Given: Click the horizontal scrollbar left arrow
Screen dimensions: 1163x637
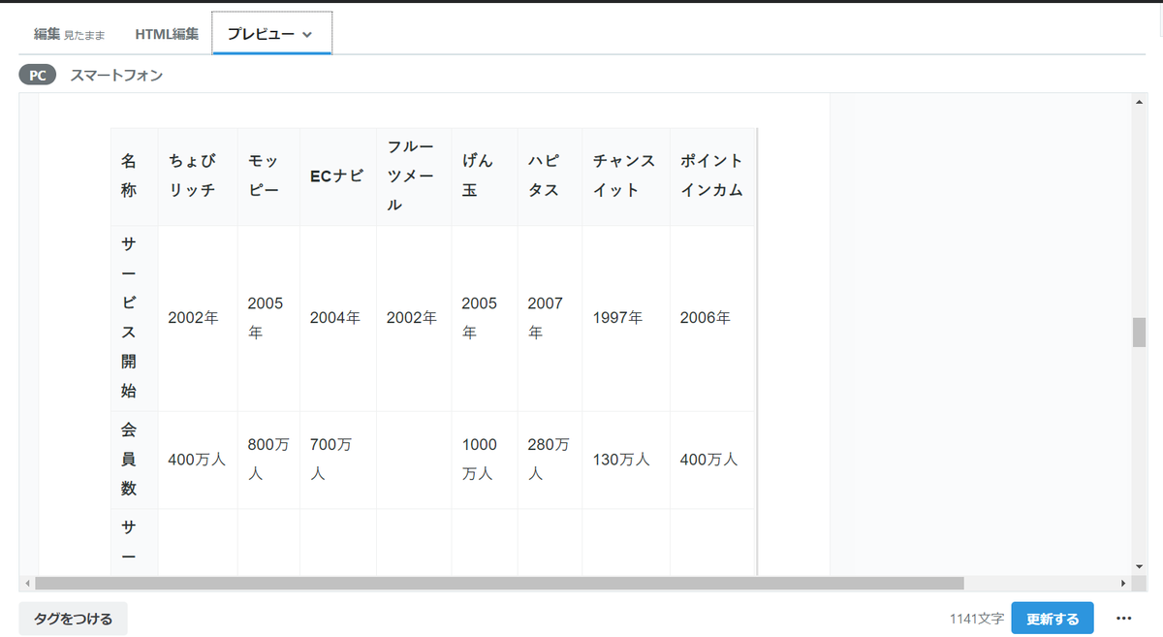Looking at the screenshot, I should (x=27, y=584).
